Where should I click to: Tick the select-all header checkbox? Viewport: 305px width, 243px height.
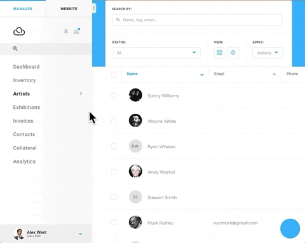114,74
